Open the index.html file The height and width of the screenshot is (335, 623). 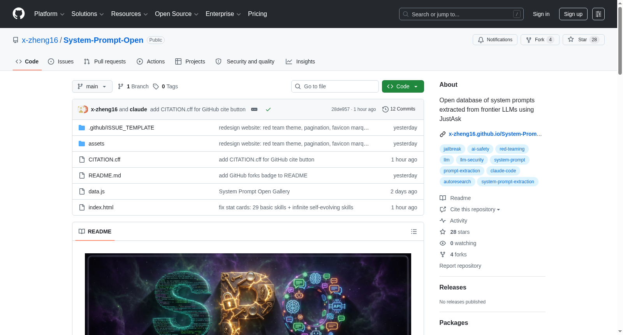(x=101, y=207)
